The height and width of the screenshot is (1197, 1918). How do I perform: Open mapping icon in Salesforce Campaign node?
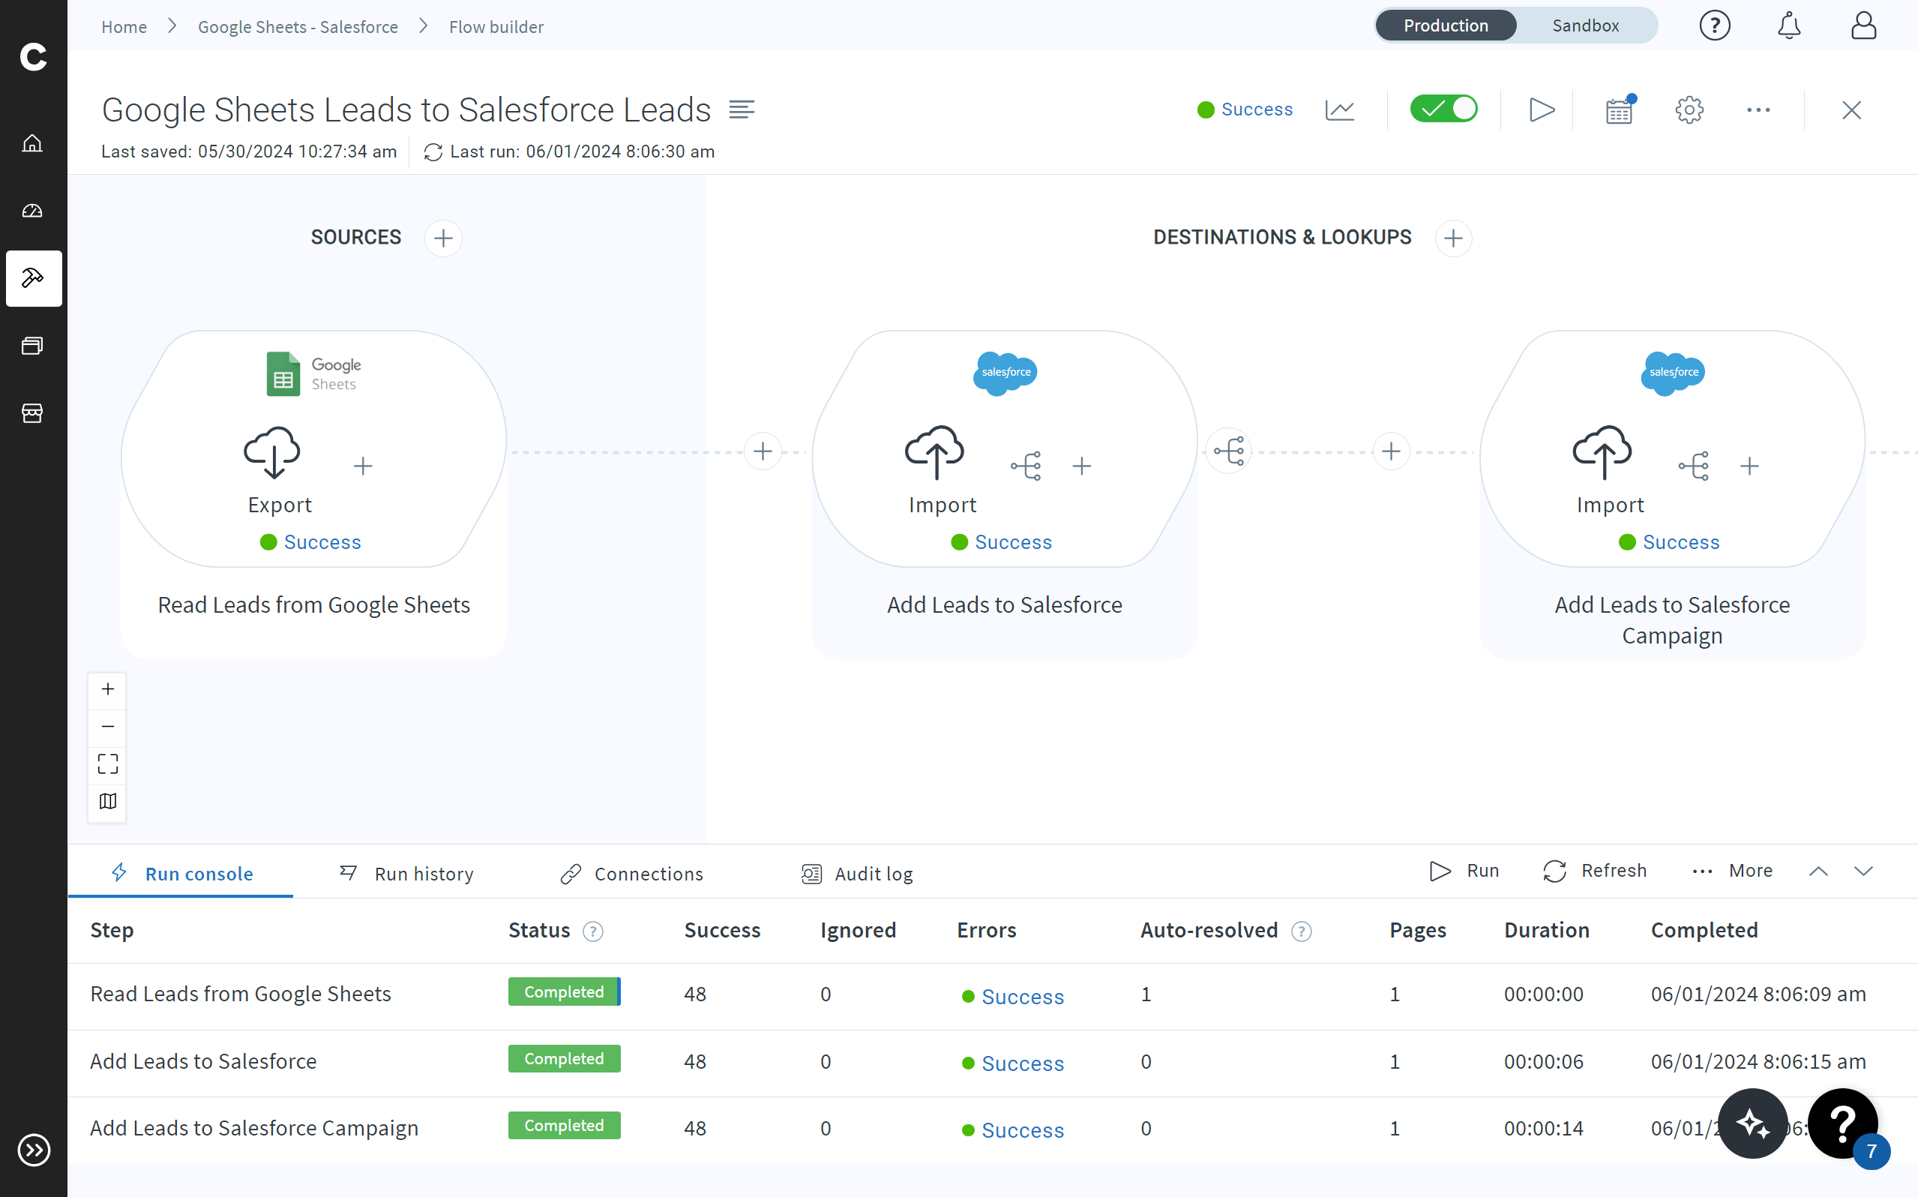pyautogui.click(x=1694, y=466)
